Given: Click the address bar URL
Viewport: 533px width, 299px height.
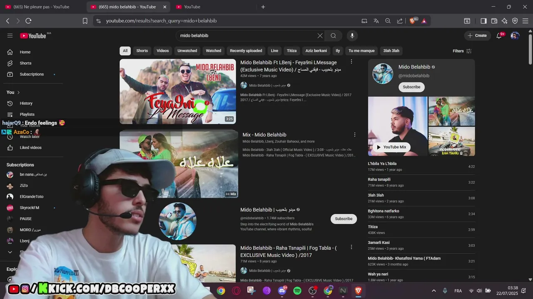Looking at the screenshot, I should [x=161, y=21].
